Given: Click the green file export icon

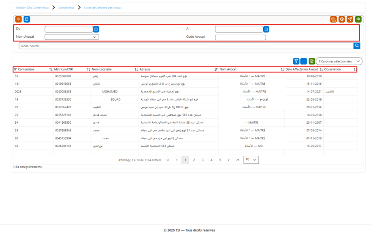Looking at the screenshot, I should point(312,61).
